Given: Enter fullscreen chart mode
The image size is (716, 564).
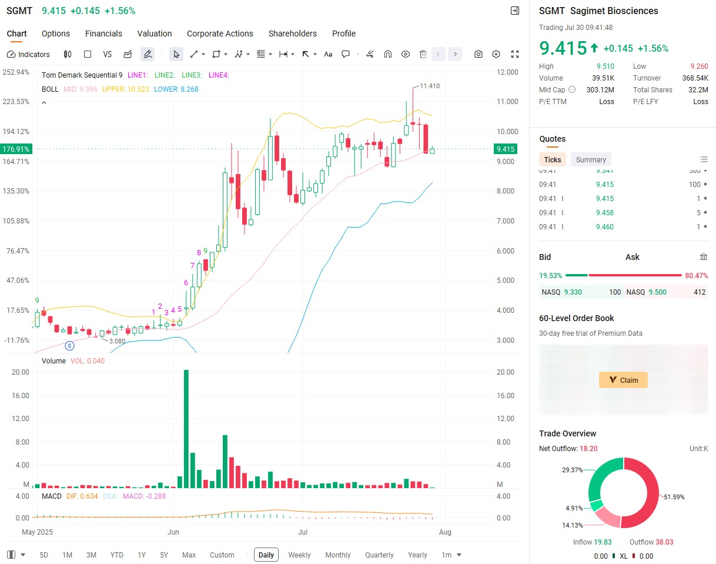Looking at the screenshot, I should point(515,54).
